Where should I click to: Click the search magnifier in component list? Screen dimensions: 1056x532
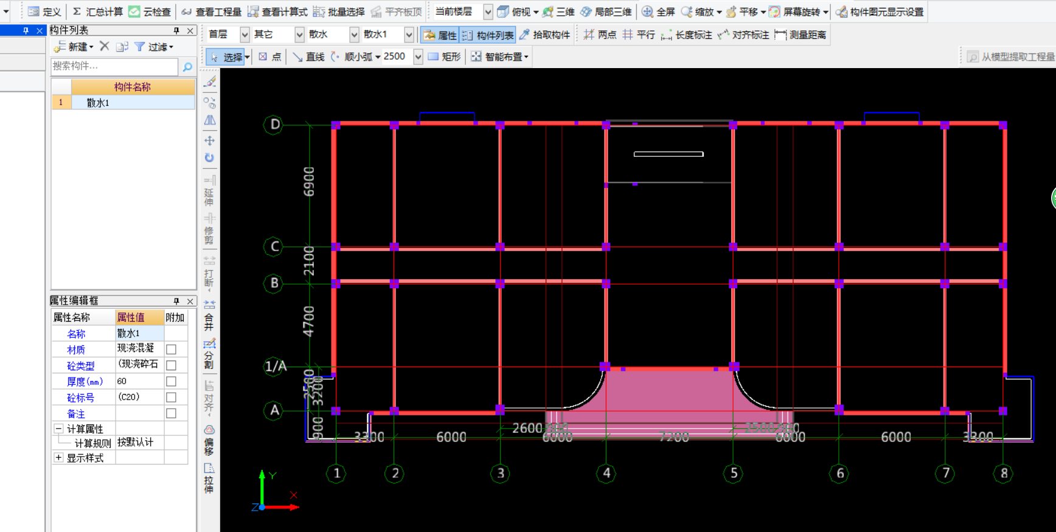[x=187, y=66]
